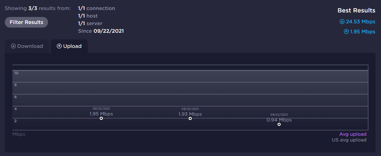Click the 0.94 Mbps value label
Image resolution: width=381 pixels, height=156 pixels.
click(279, 120)
